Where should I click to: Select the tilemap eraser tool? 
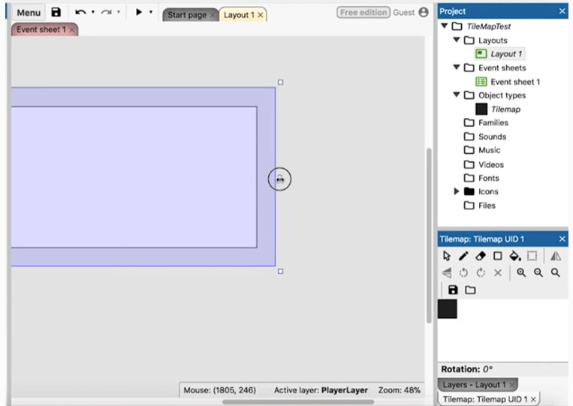click(481, 256)
